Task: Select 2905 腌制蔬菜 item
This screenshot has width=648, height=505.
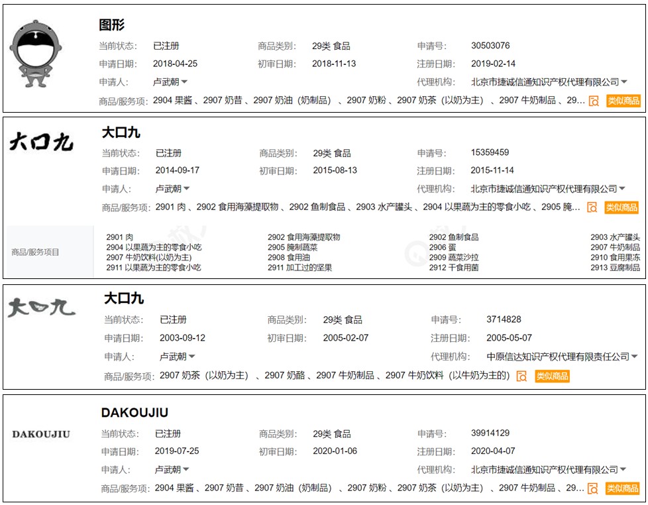Action: 293,247
